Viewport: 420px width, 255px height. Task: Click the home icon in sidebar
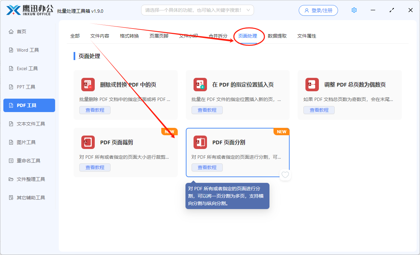pos(11,32)
